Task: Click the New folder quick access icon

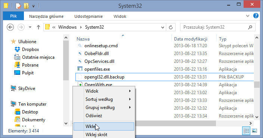Action: coord(26,6)
